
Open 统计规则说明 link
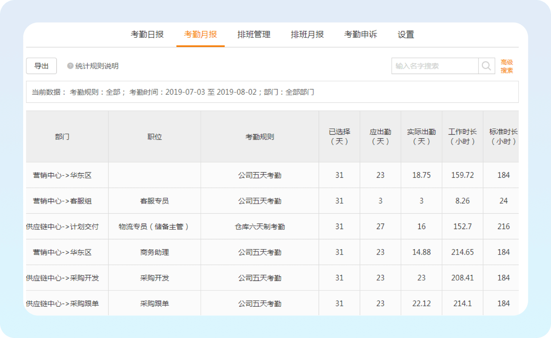pyautogui.click(x=97, y=66)
